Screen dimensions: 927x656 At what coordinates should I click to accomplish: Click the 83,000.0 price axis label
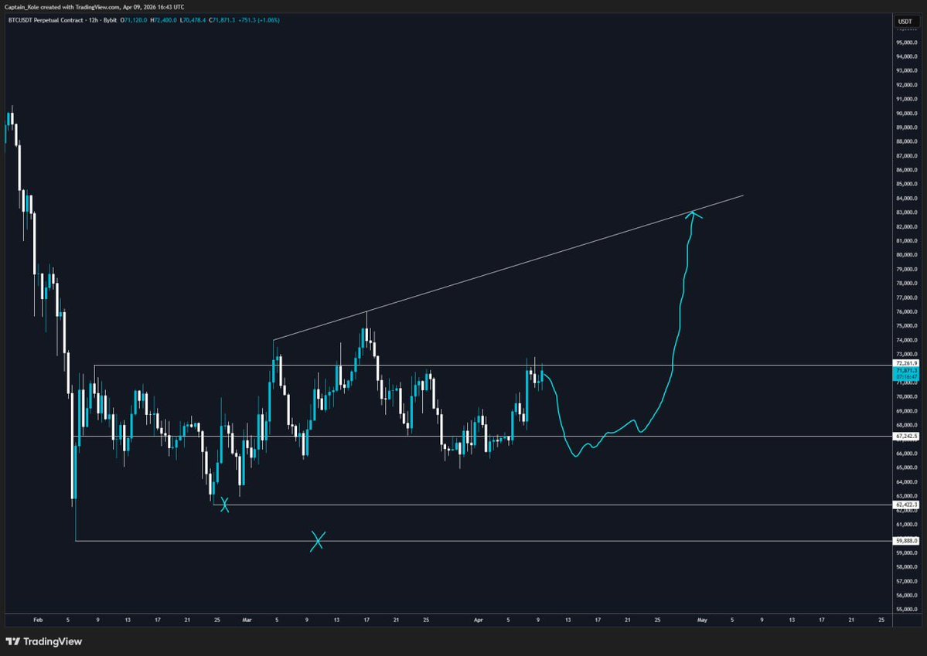click(906, 212)
